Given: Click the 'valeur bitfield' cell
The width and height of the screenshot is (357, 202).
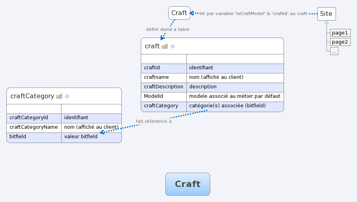Looking at the screenshot, I should click(91, 137).
